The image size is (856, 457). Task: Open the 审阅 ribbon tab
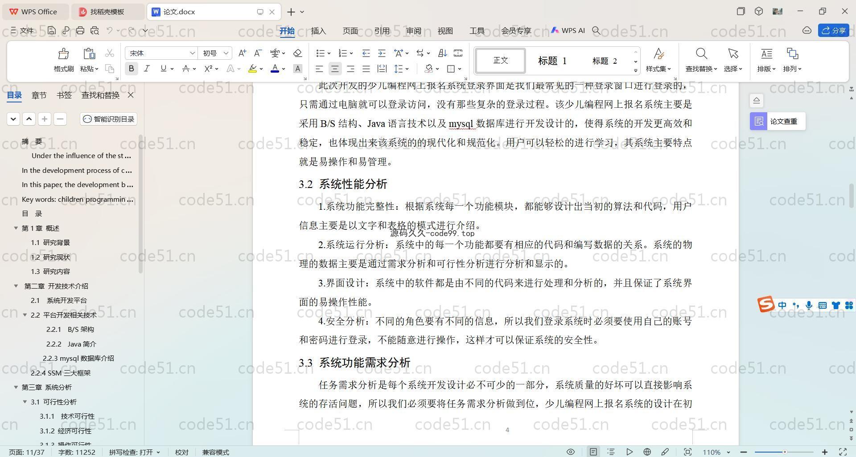414,31
